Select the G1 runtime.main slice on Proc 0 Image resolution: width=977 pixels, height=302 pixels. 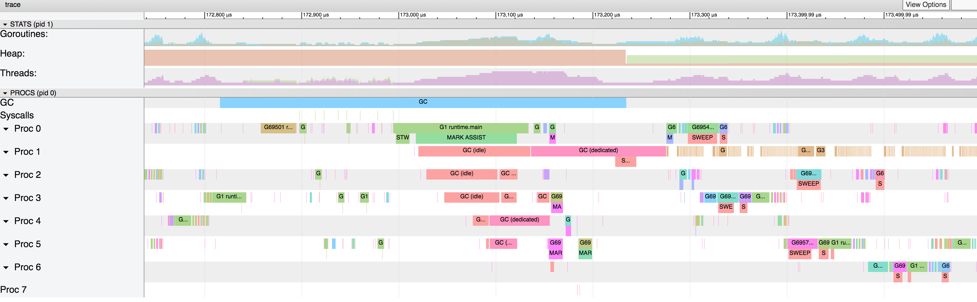click(461, 128)
